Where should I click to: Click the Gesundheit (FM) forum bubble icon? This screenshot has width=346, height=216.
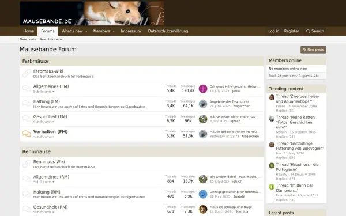(27, 119)
